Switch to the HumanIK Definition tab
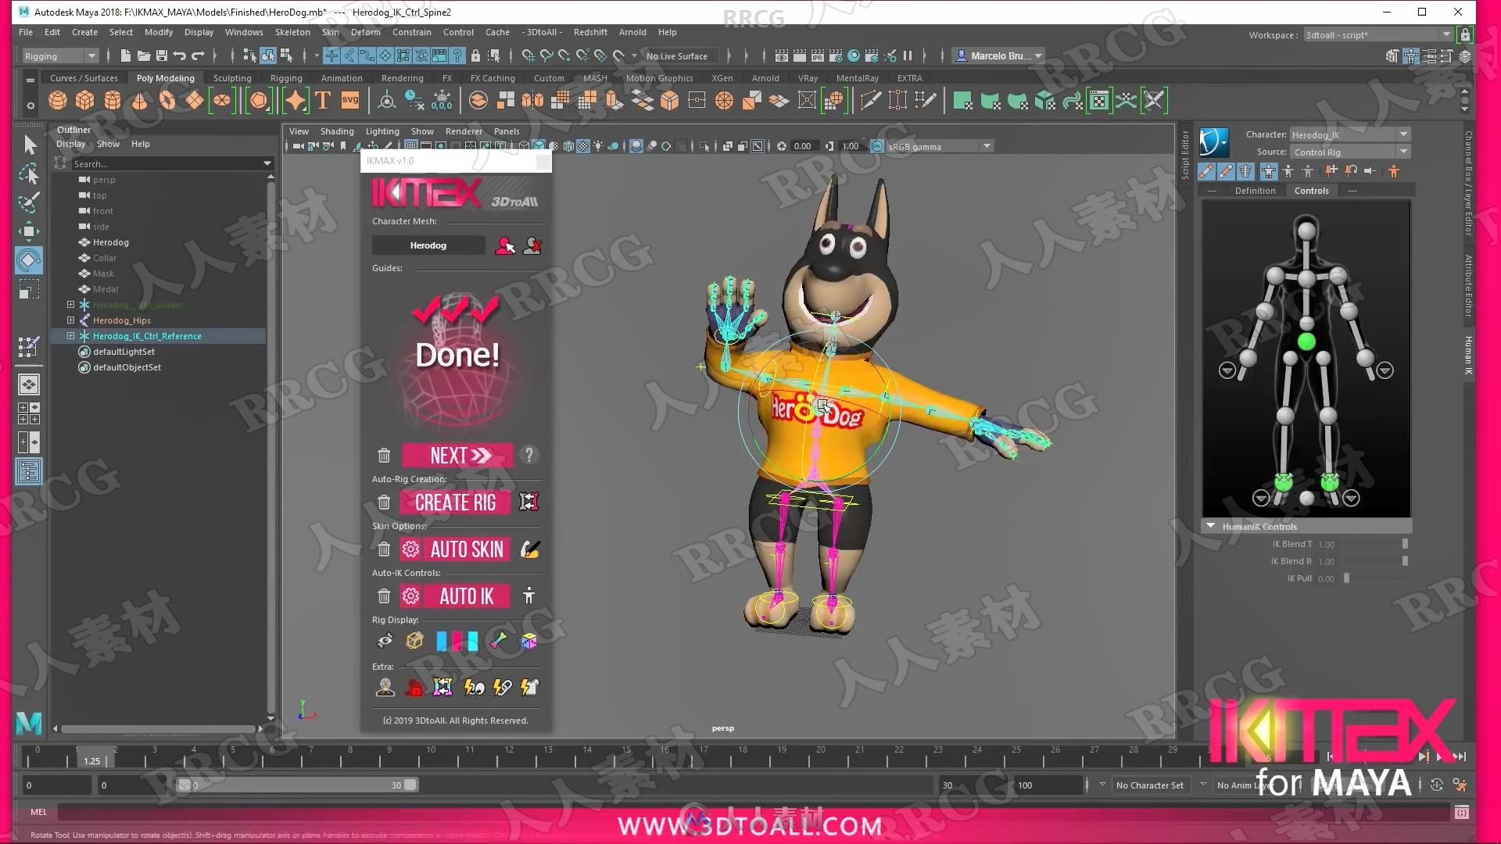The image size is (1501, 844). 1255,191
